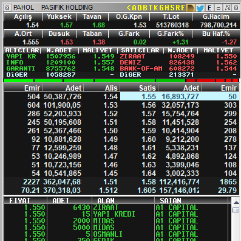241x241 pixels.
Task: Click the Bu Haf.% header cell
Action: pos(216,33)
